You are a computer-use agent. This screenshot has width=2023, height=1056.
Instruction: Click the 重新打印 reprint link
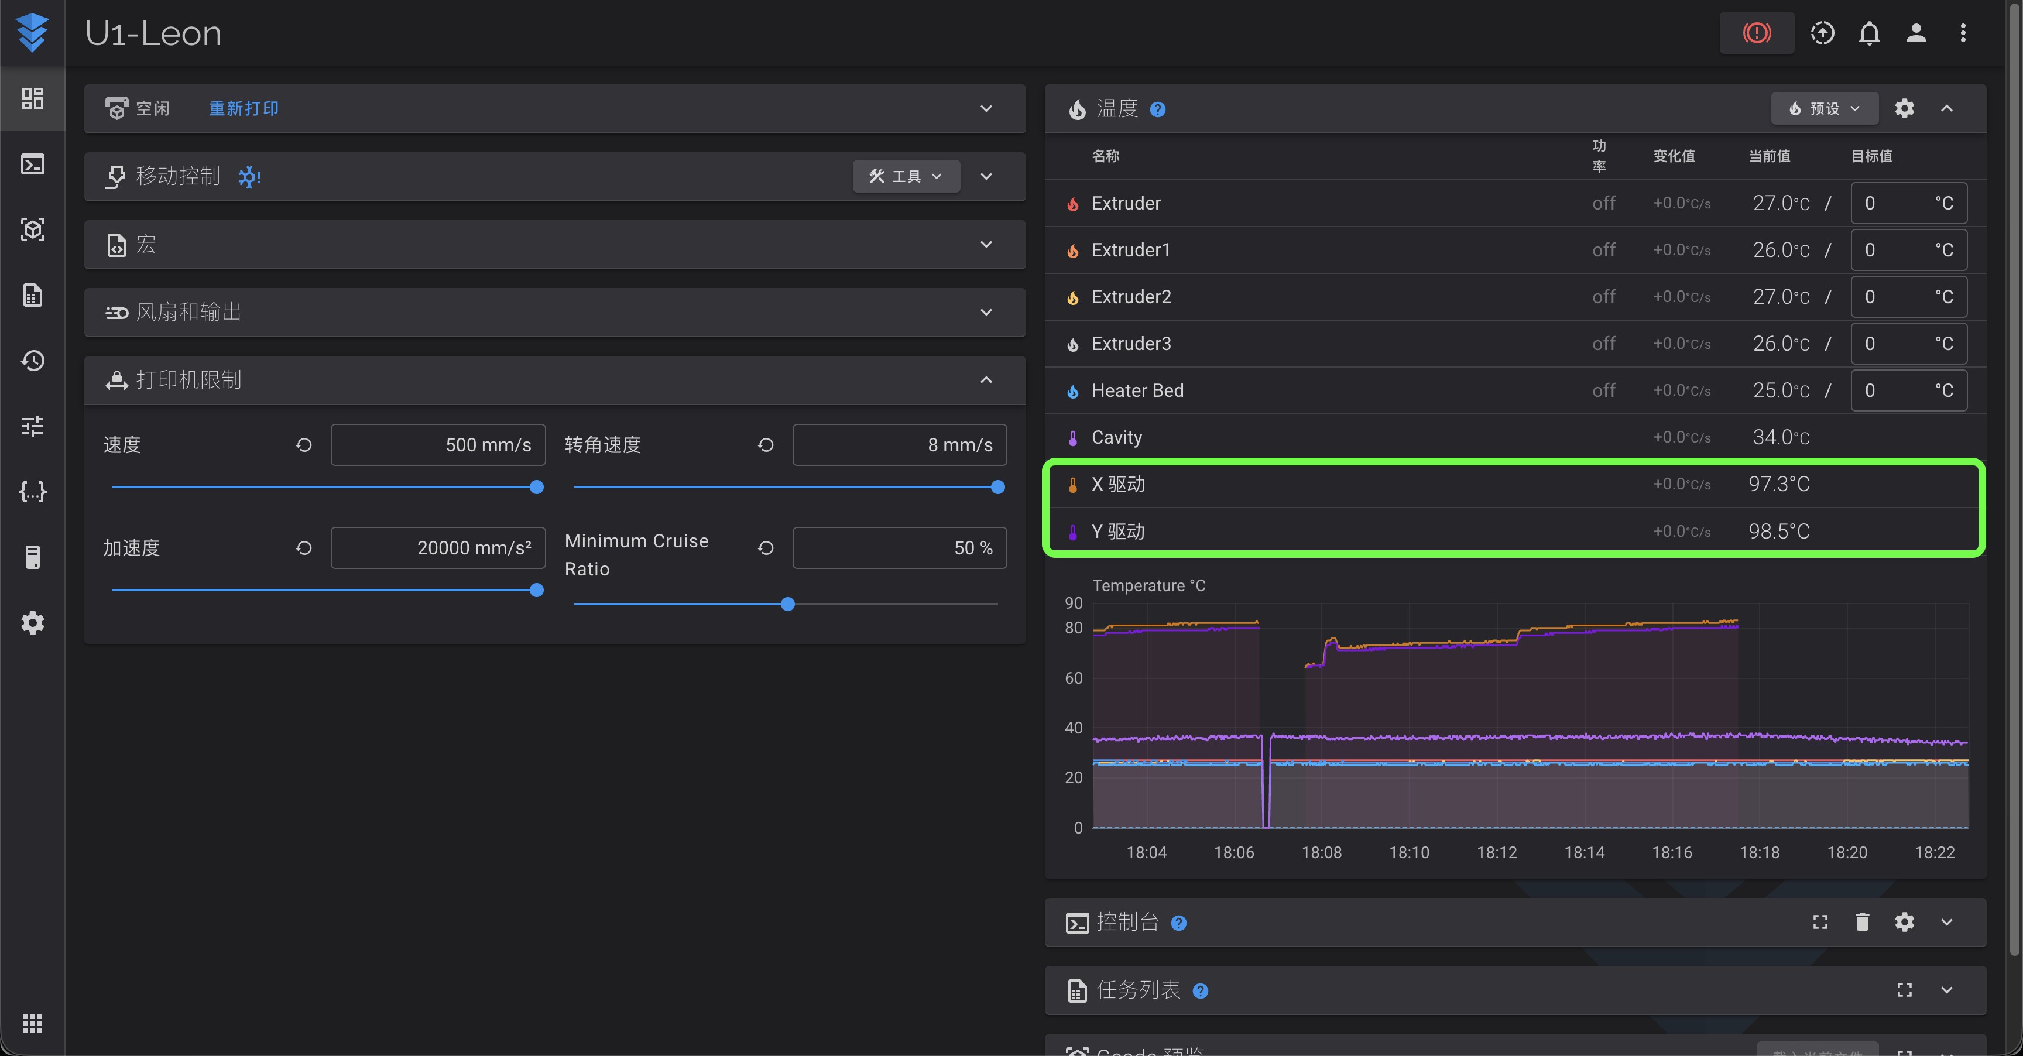coord(244,108)
